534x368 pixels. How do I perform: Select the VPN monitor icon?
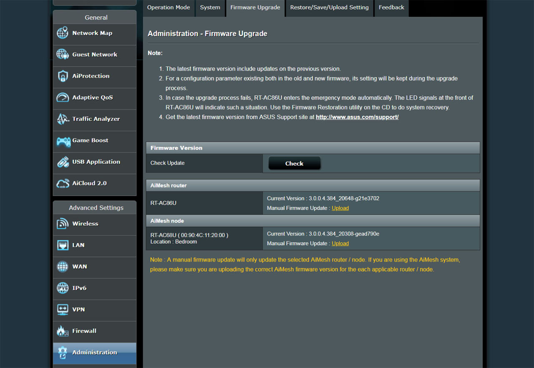pos(63,310)
